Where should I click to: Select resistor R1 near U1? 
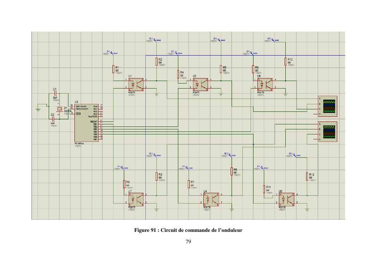coord(113,69)
